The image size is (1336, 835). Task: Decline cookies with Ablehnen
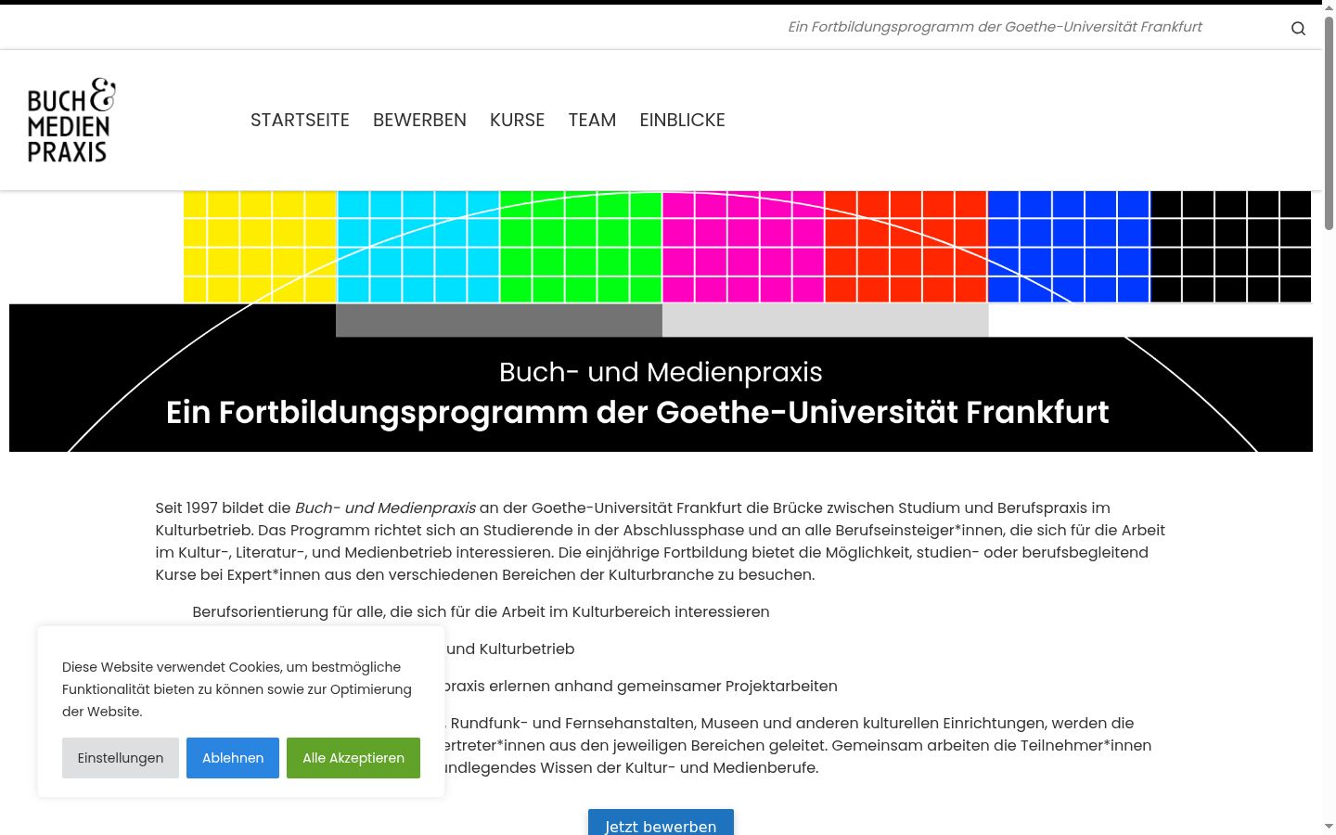click(x=233, y=758)
